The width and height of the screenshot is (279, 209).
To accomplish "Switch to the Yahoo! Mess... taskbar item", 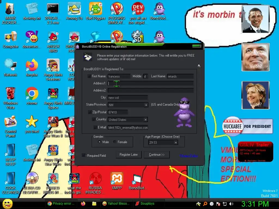I will 116,204.
